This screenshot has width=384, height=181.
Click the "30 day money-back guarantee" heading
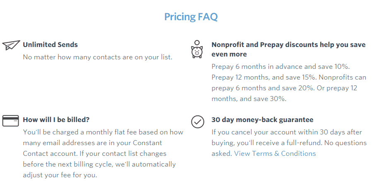click(x=262, y=120)
